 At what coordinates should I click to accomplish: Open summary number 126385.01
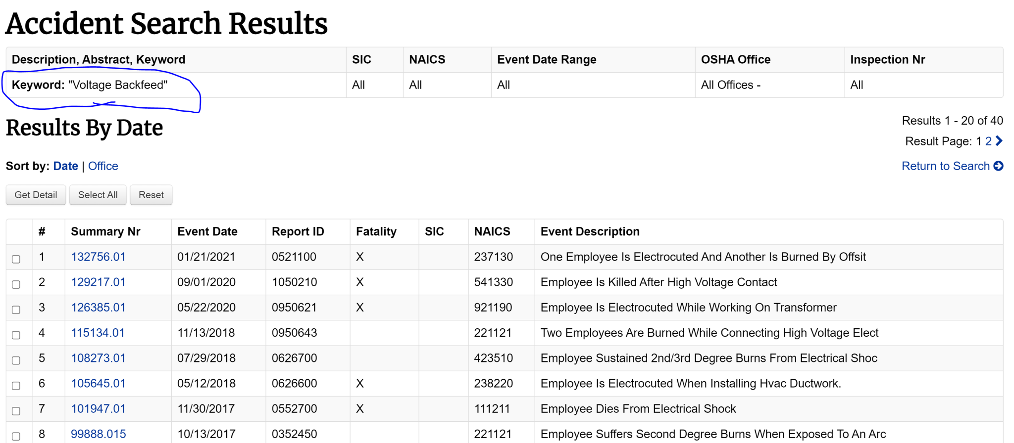click(x=98, y=308)
